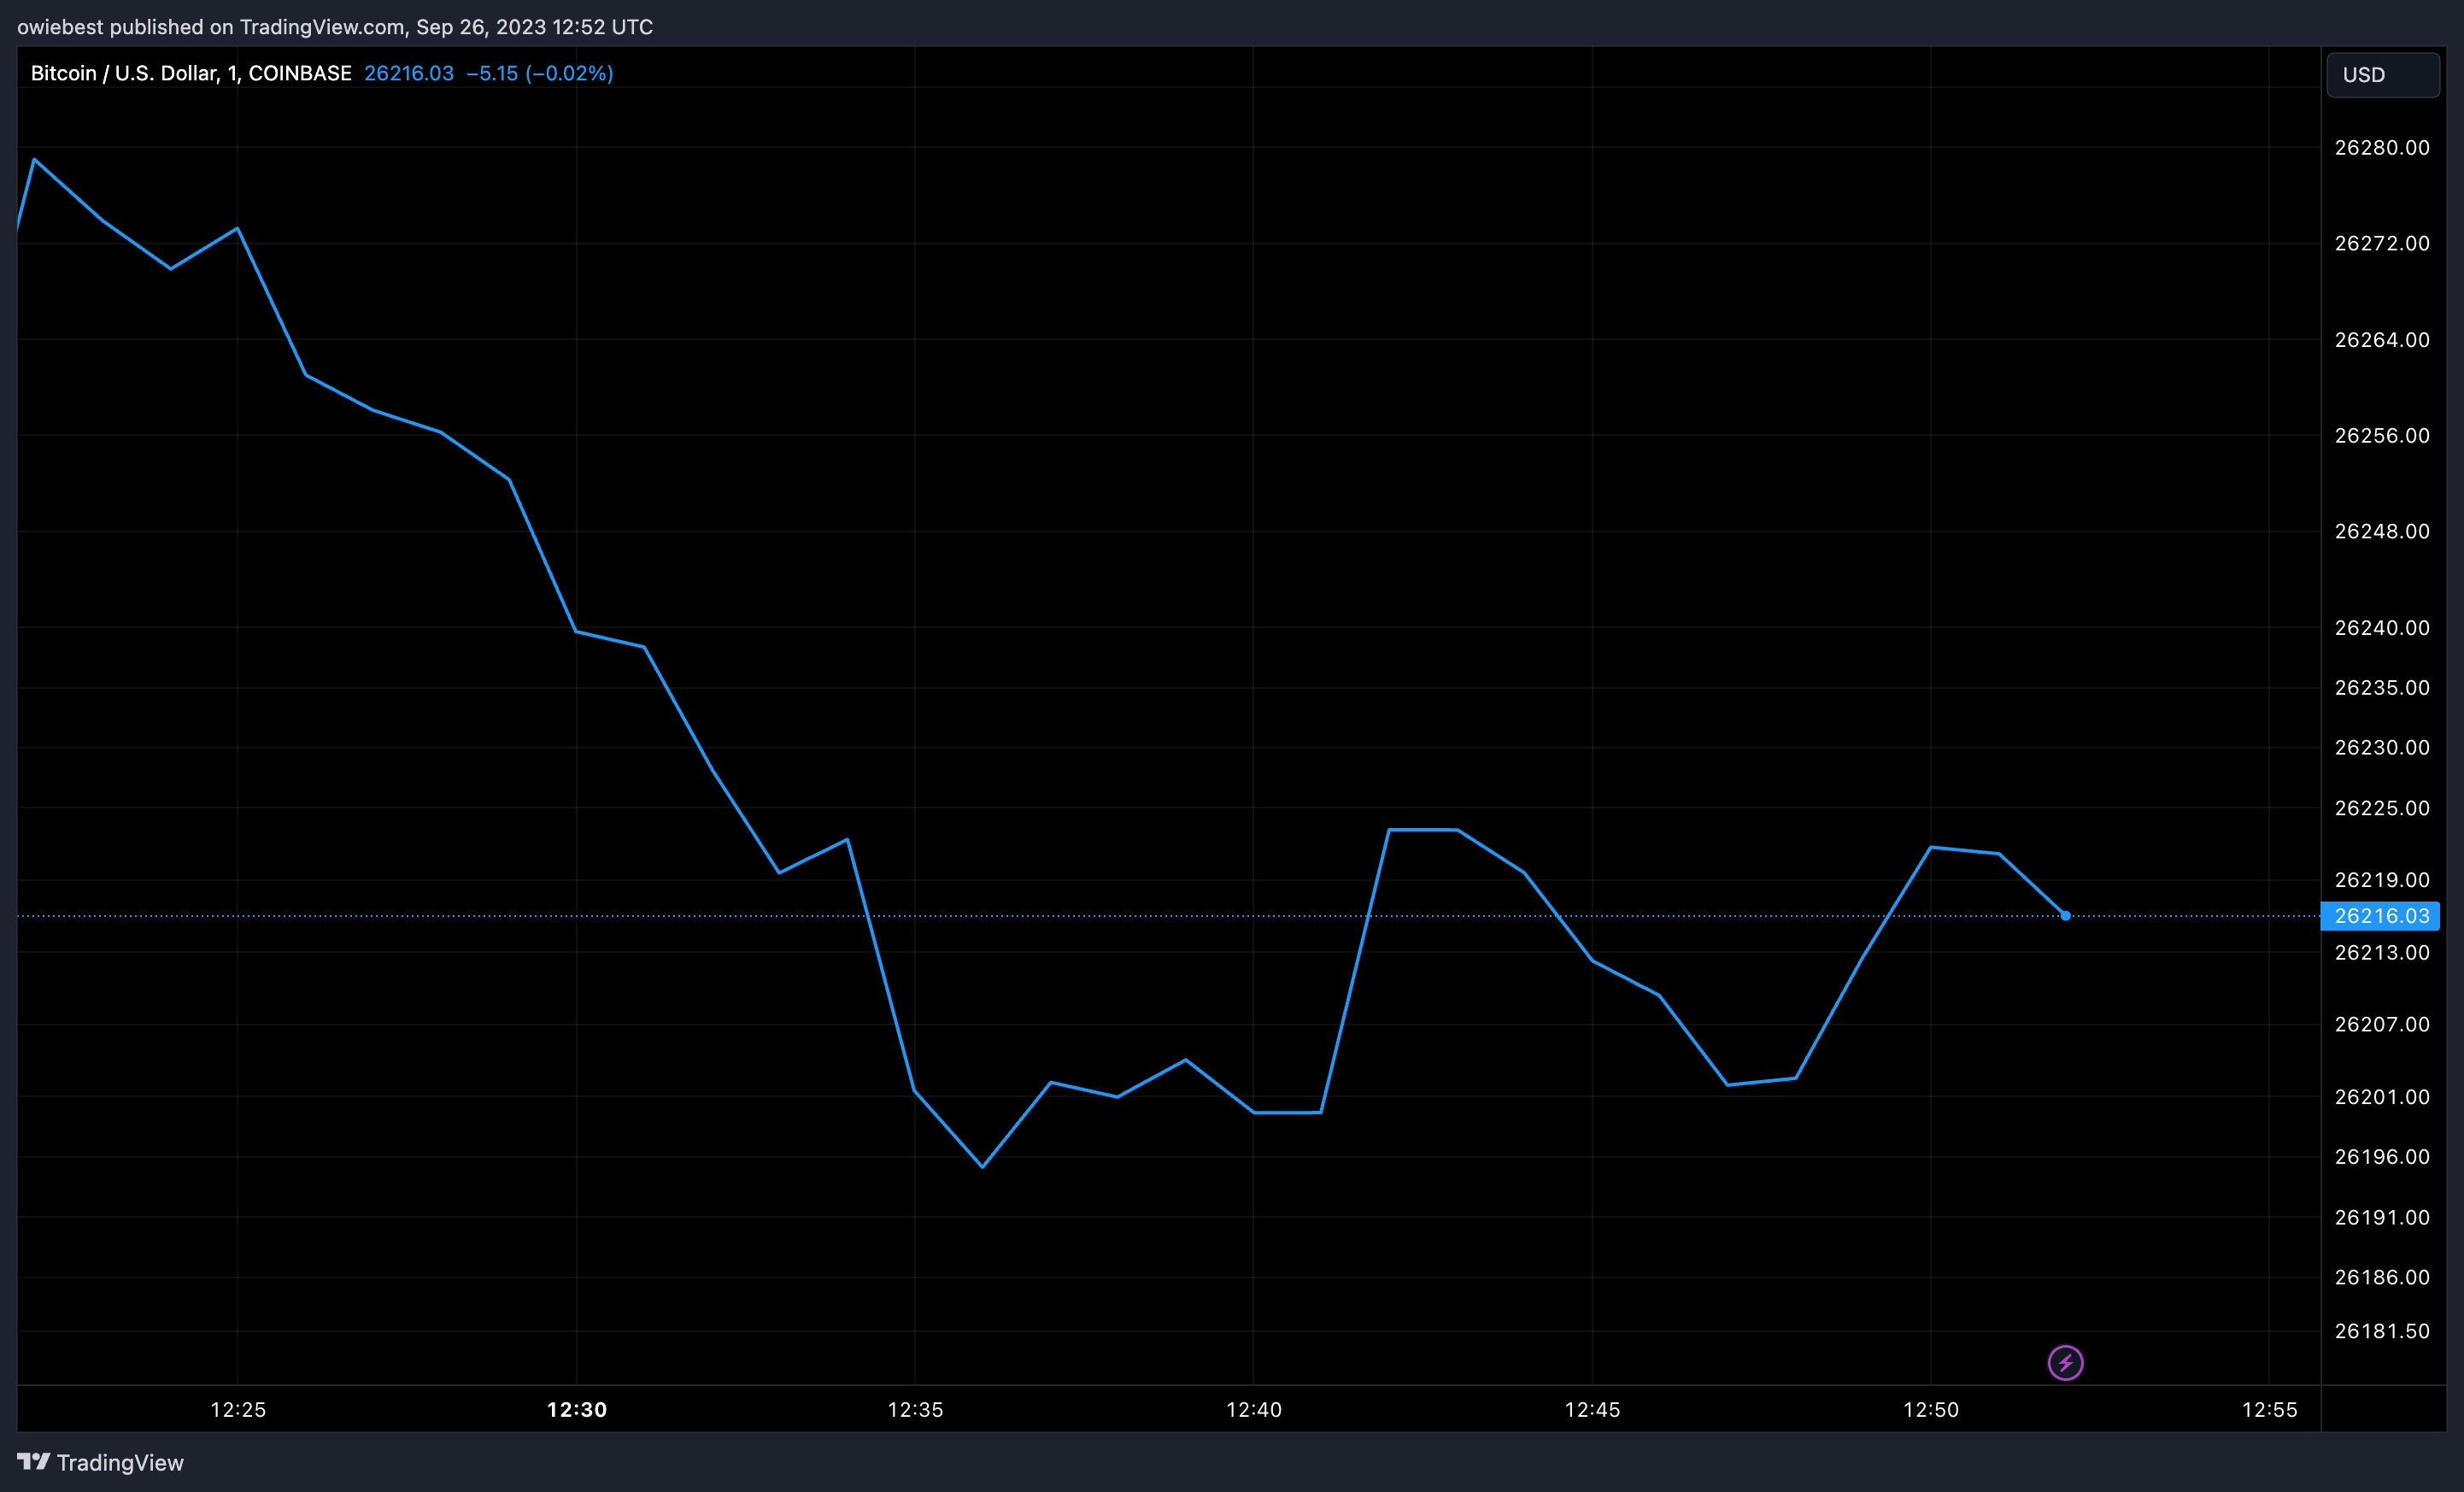Click the 12:25 time axis label
The height and width of the screenshot is (1492, 2464).
pyautogui.click(x=238, y=1410)
